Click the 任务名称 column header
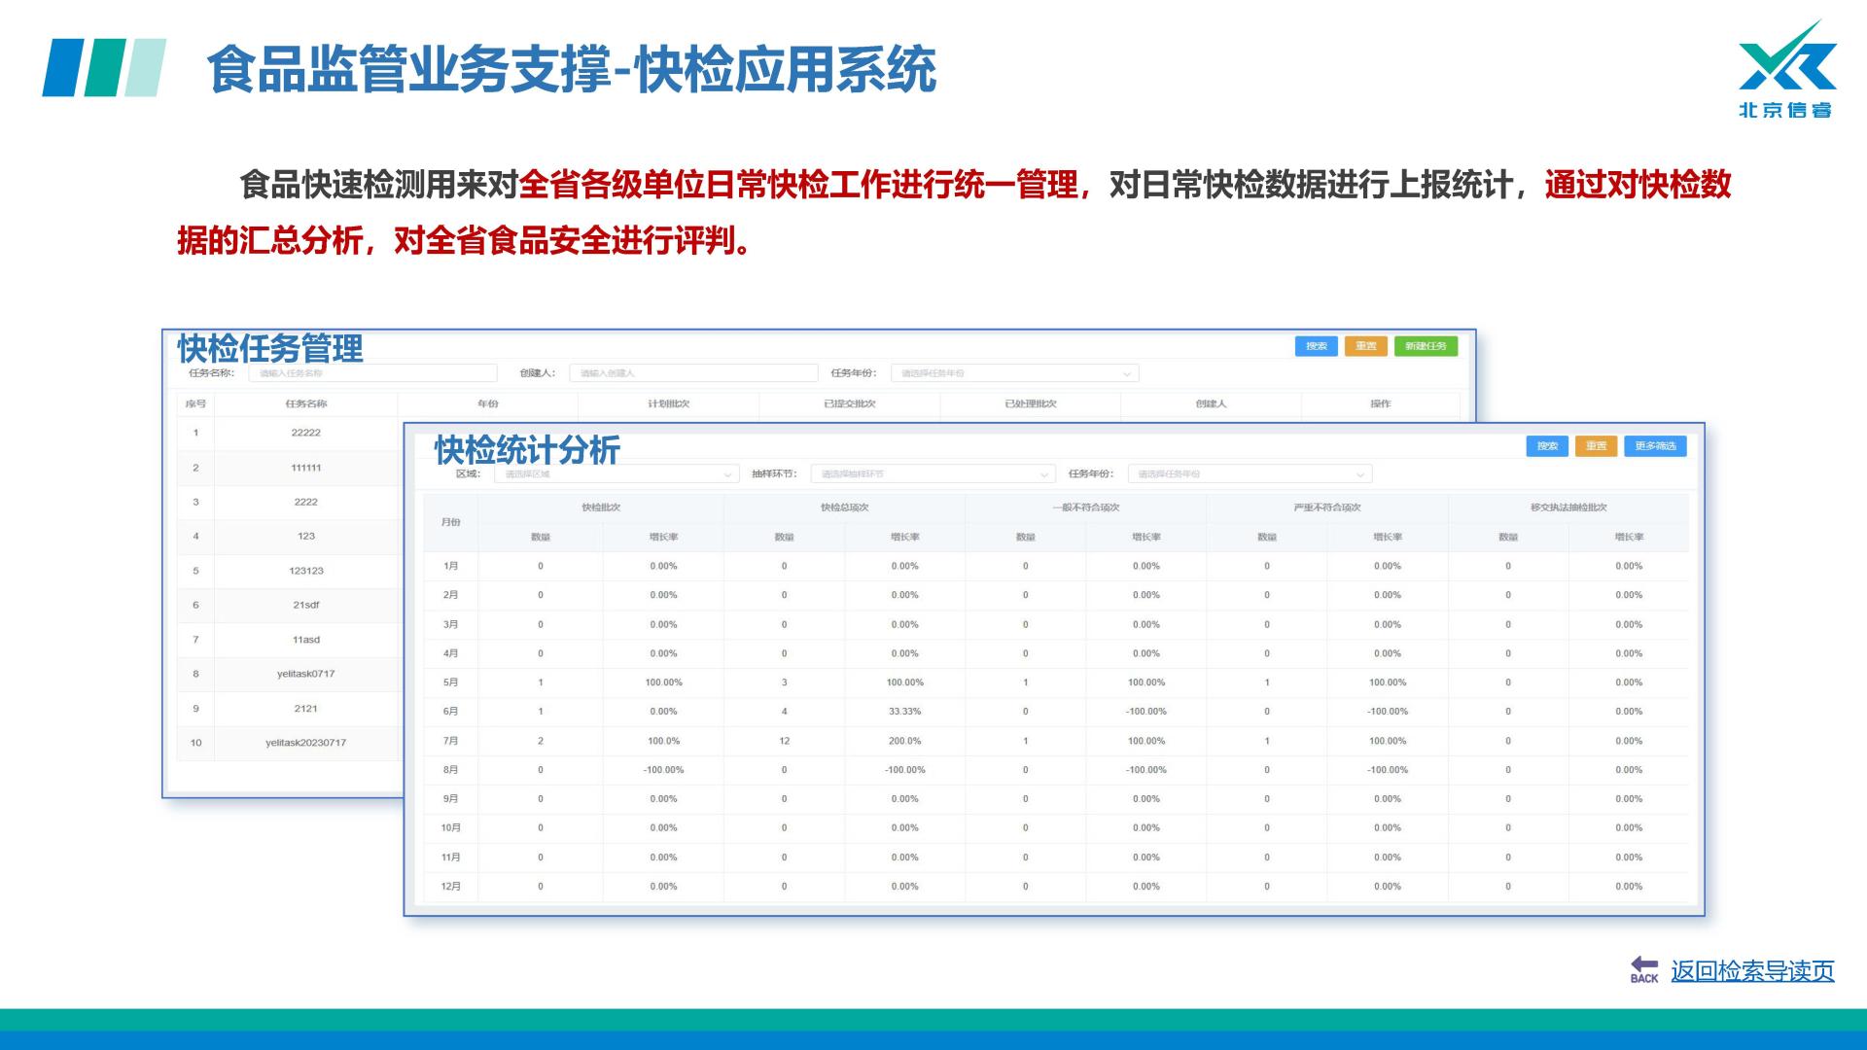This screenshot has width=1867, height=1050. coord(305,403)
